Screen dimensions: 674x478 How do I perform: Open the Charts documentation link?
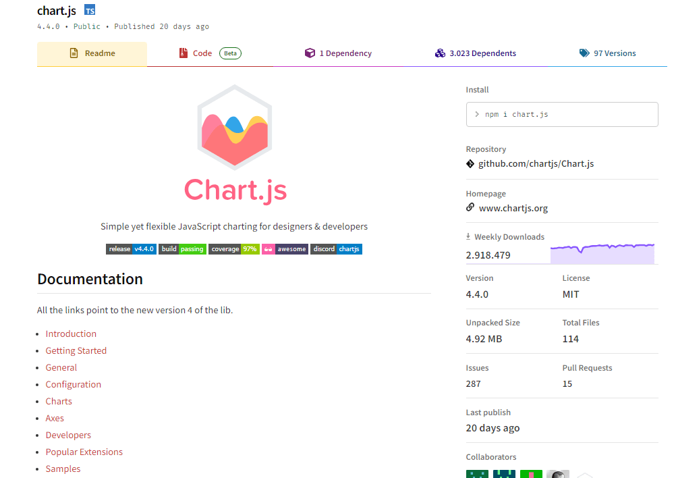click(59, 402)
